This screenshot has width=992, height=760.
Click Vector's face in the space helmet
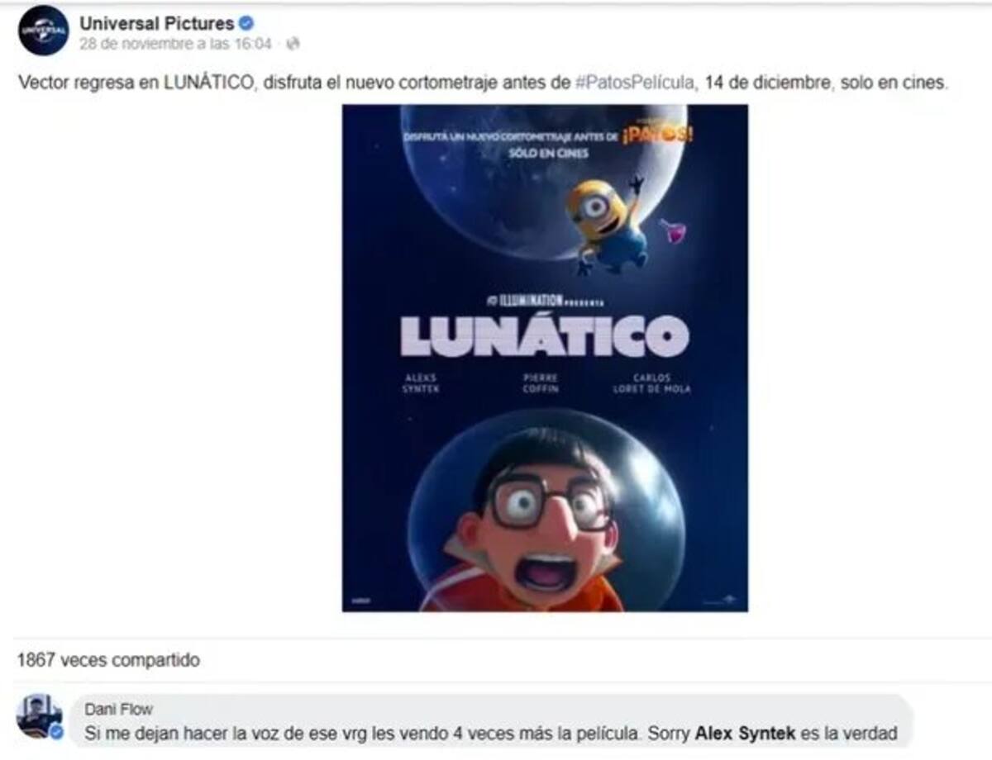[x=541, y=522]
